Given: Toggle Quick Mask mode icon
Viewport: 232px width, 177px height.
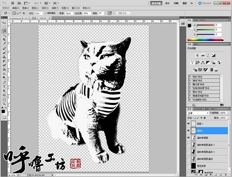Looking at the screenshot, I should click(x=4, y=117).
